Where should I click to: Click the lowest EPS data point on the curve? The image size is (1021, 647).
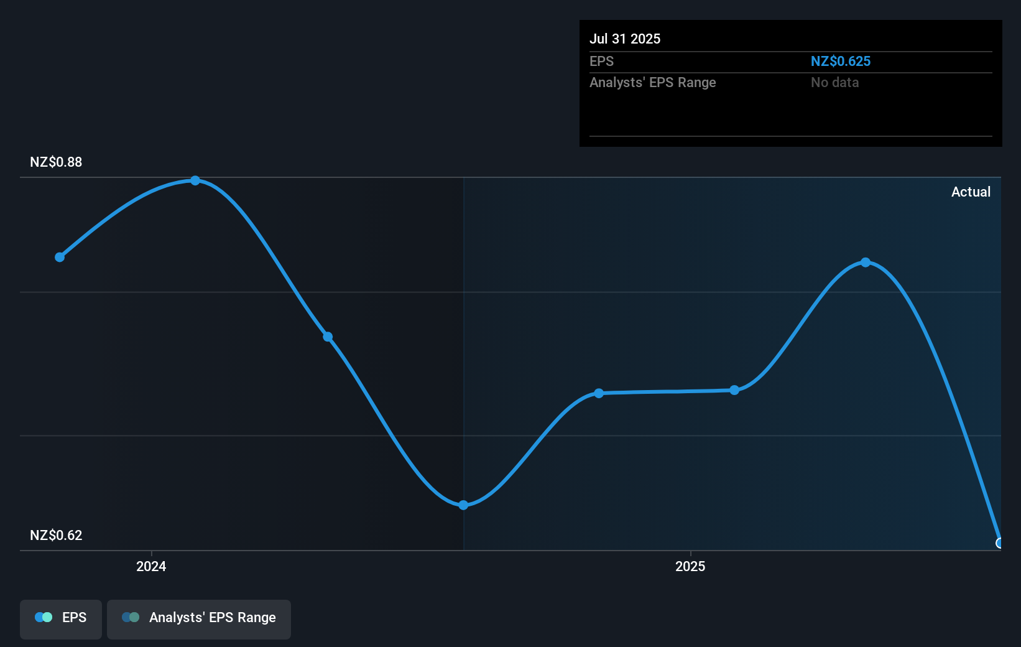(463, 505)
